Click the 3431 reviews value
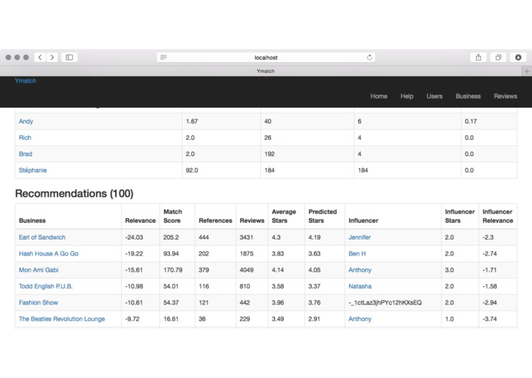 (x=246, y=237)
